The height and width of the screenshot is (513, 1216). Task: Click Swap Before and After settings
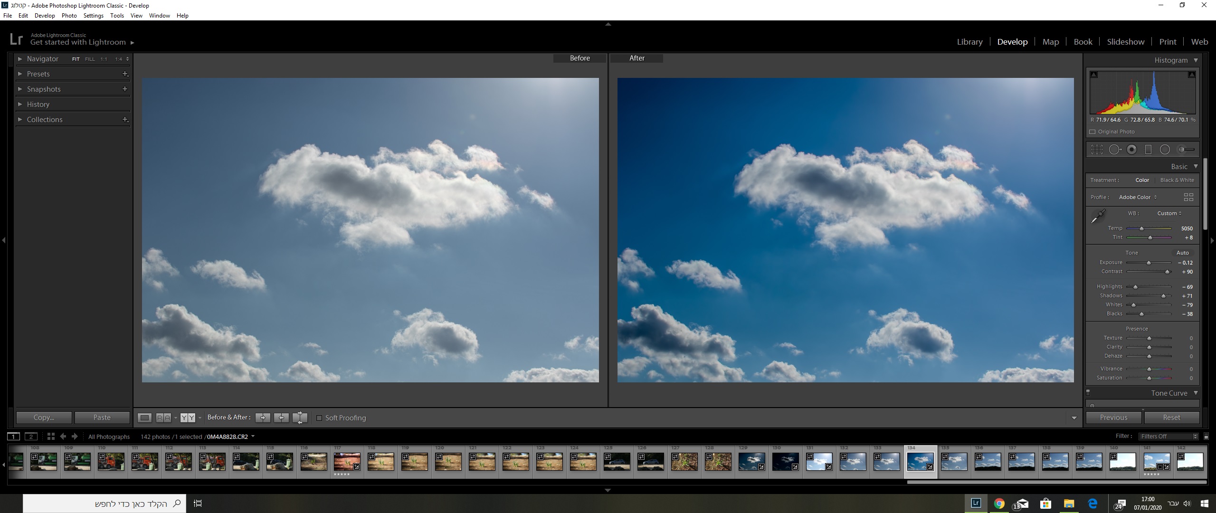pos(300,418)
